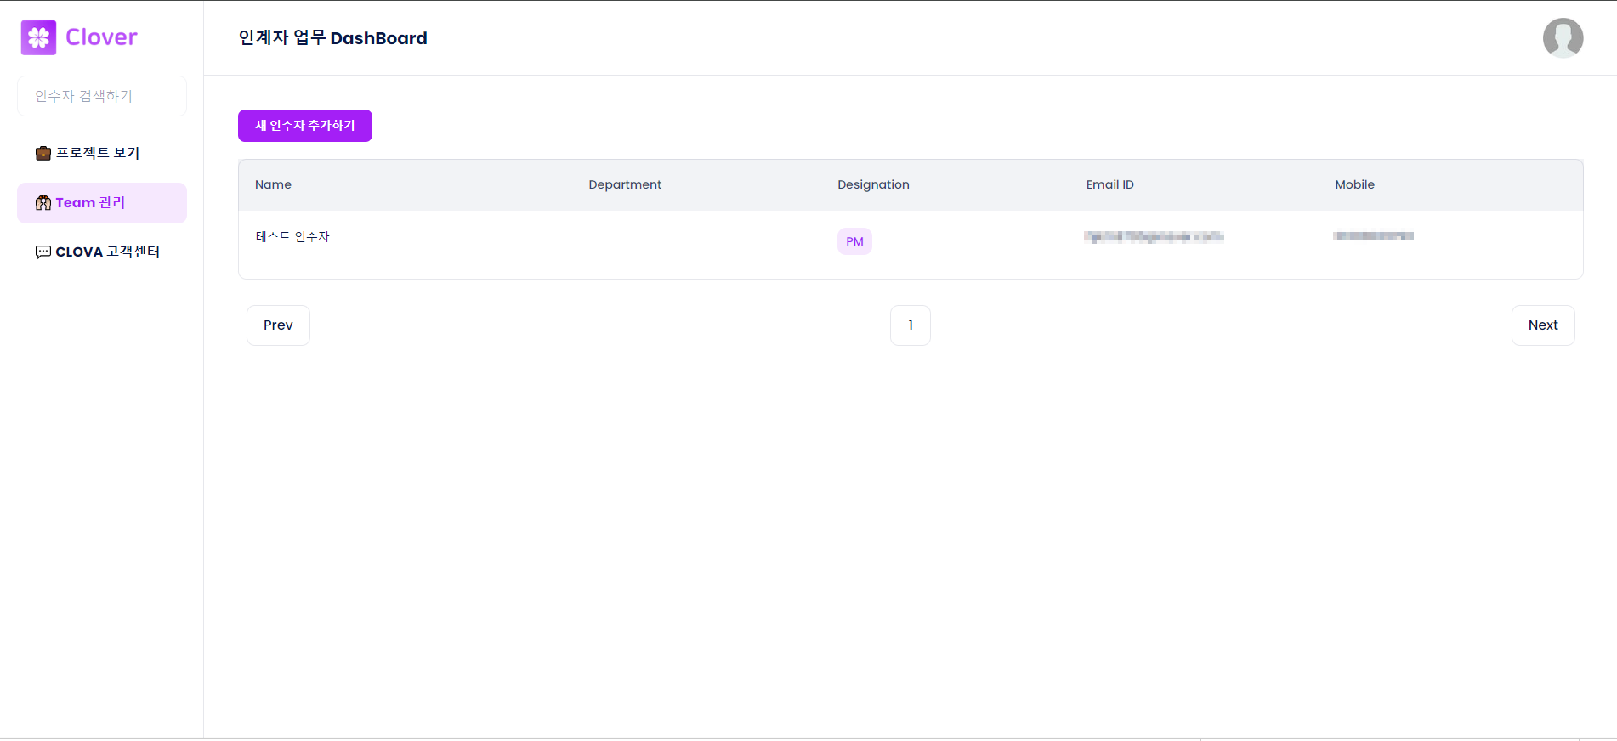Screen dimensions: 1617x741
Task: Select the Team 관리 menu item
Action: tap(102, 202)
